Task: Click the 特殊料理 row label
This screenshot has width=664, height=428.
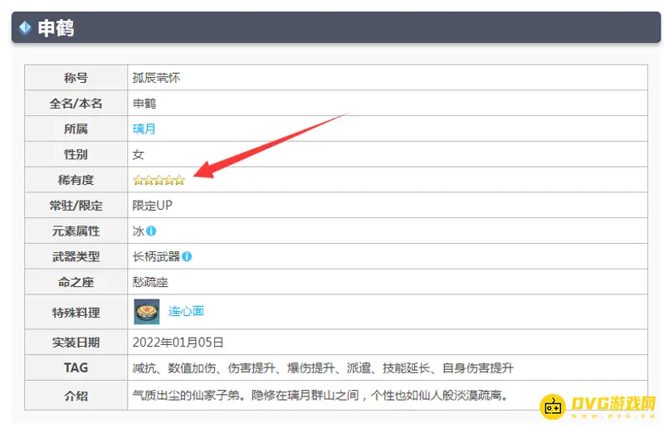Action: tap(76, 312)
